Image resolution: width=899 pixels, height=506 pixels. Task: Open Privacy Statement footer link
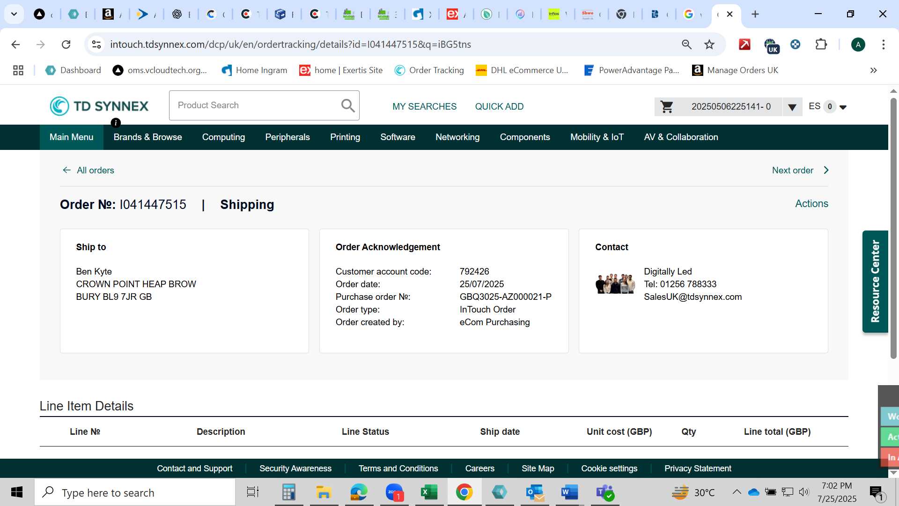tap(698, 469)
